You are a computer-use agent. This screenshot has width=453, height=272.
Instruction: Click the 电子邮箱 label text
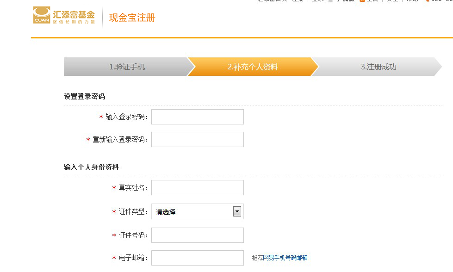click(133, 259)
